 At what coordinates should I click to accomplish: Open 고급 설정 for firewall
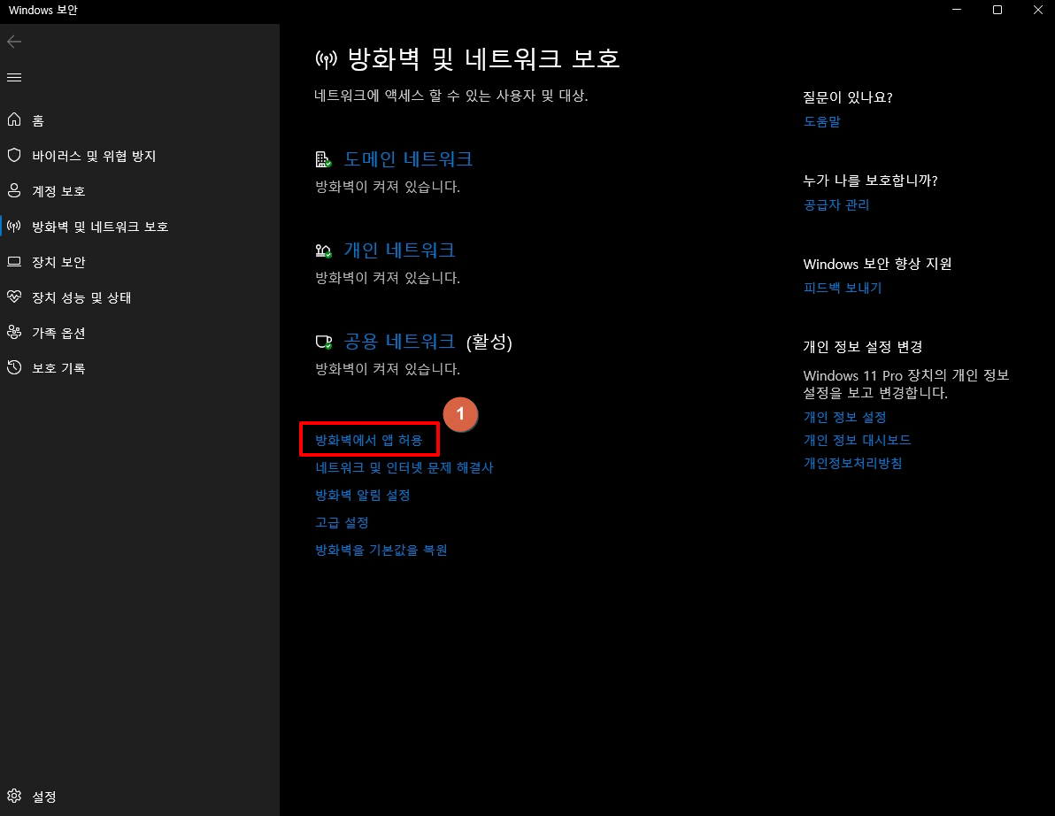pyautogui.click(x=342, y=522)
